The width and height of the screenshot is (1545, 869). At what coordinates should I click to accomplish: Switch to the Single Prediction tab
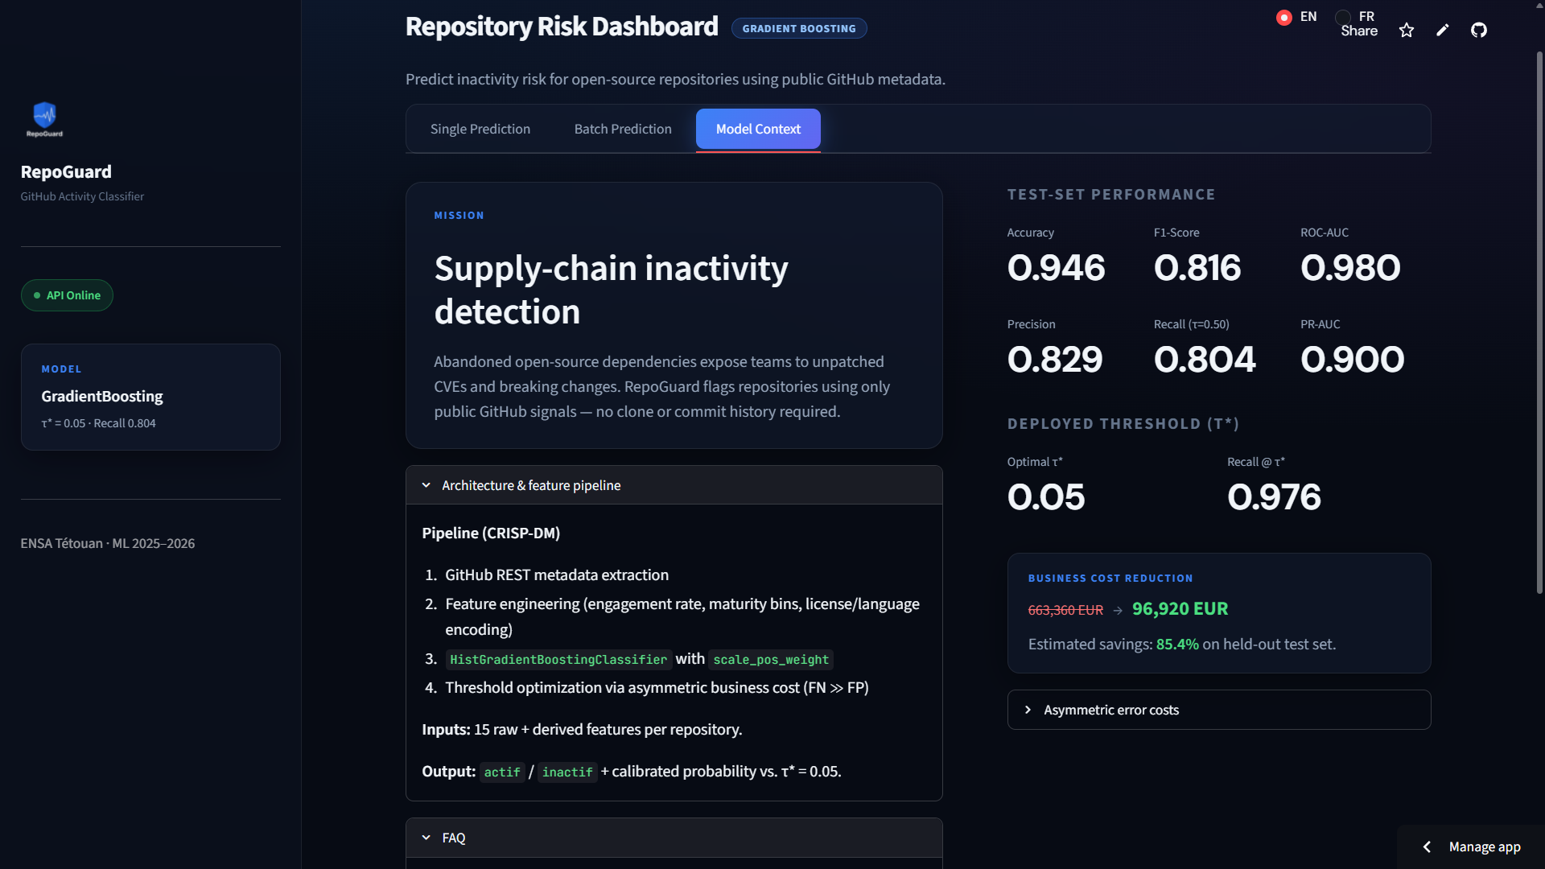tap(480, 129)
